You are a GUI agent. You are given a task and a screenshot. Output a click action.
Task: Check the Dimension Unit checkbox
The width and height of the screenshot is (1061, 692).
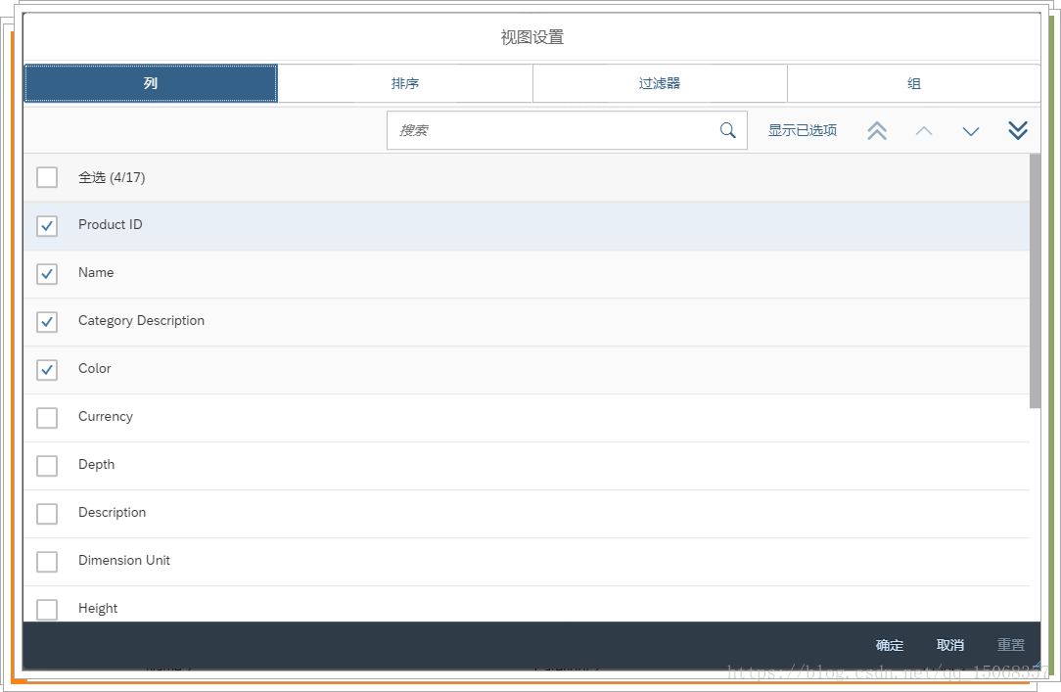tap(47, 562)
